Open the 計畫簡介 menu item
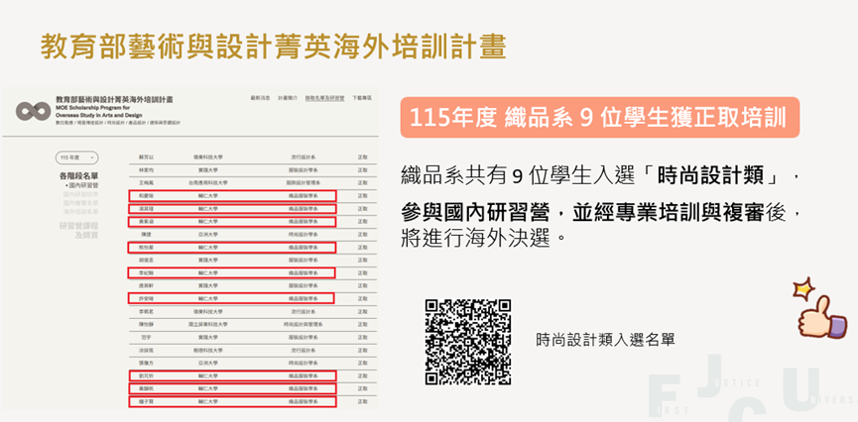Image resolution: width=858 pixels, height=422 pixels. (287, 98)
